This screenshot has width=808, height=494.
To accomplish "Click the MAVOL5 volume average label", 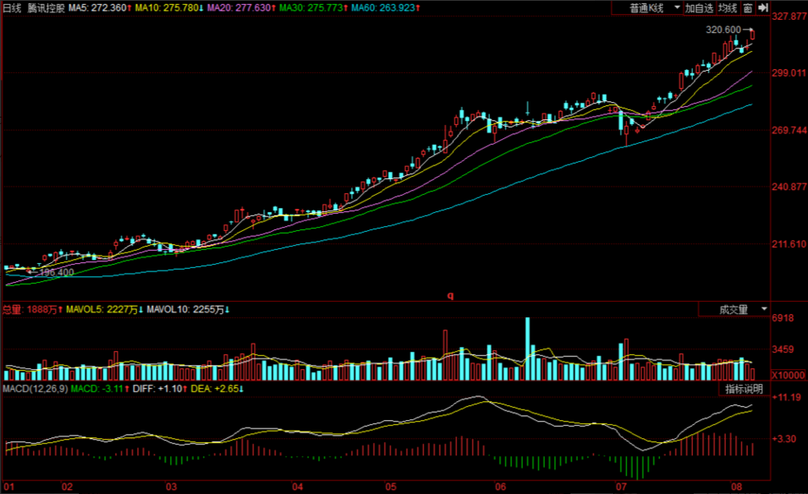I will pos(103,309).
